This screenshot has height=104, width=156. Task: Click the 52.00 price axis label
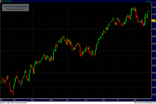click(153, 94)
